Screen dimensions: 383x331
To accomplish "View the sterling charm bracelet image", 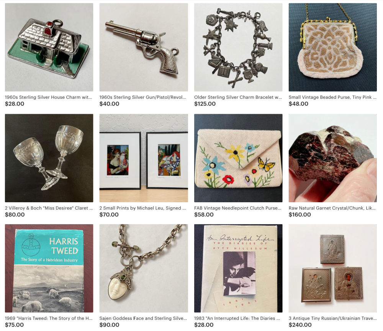I will [238, 47].
